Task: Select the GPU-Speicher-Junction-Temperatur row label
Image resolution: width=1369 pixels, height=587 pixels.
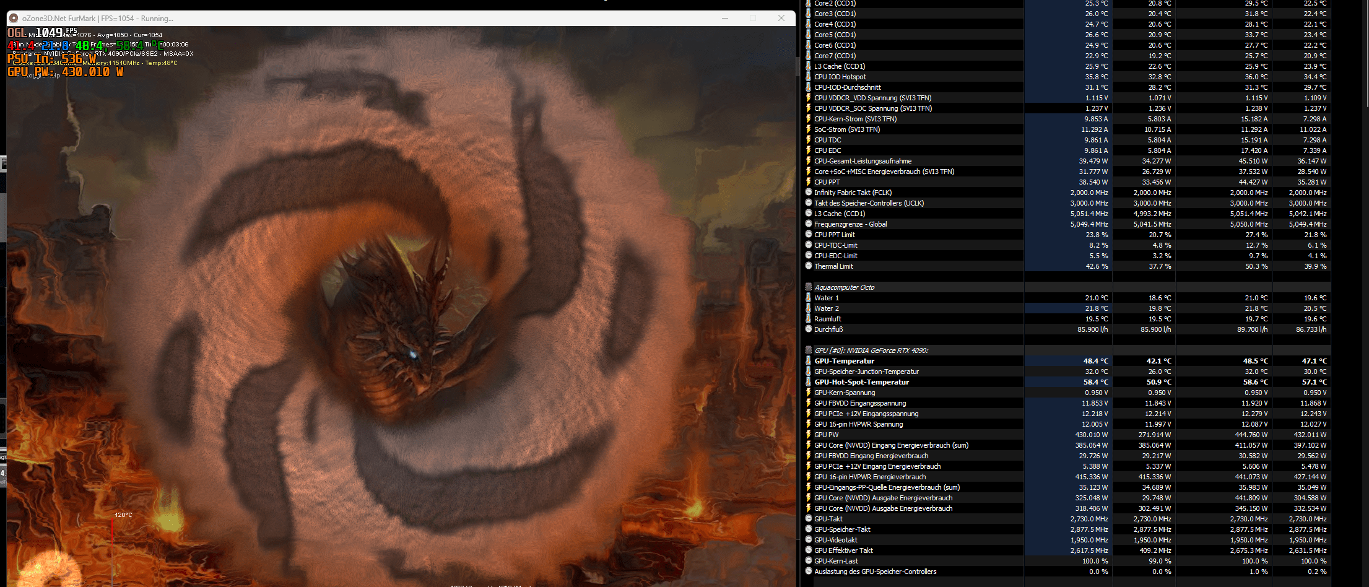Action: pyautogui.click(x=866, y=372)
